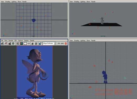Select the cyan light icon in side viewport
The height and width of the screenshot is (99, 137).
[x=125, y=78]
